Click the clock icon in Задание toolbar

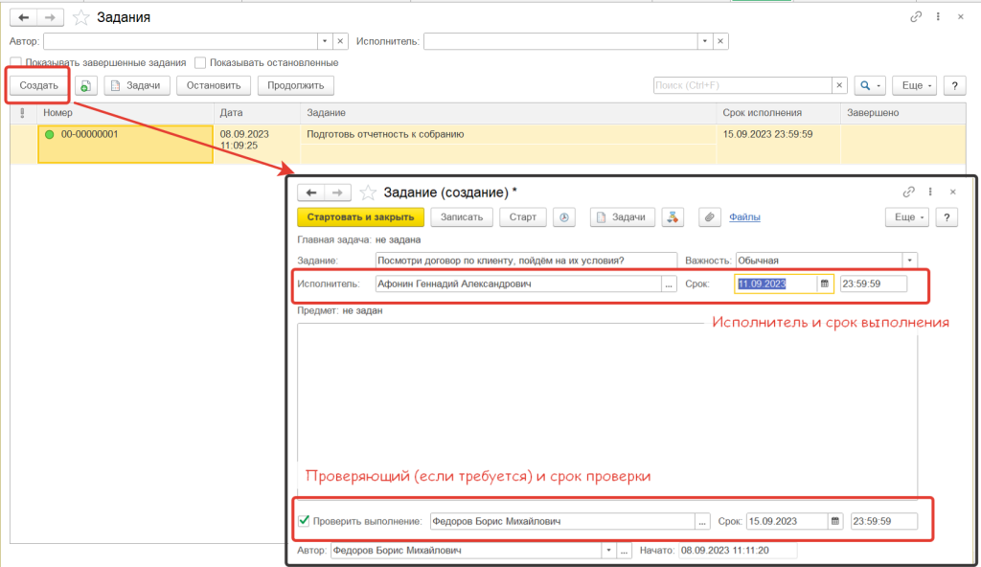[564, 217]
